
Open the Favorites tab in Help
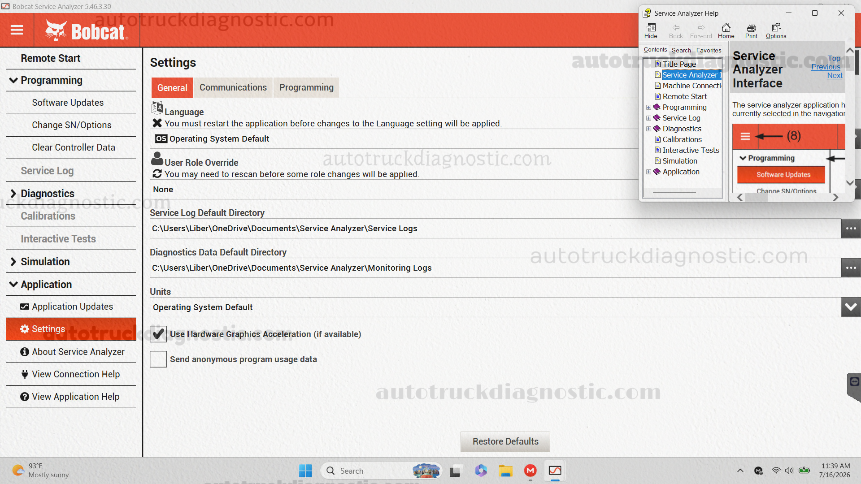click(x=709, y=50)
